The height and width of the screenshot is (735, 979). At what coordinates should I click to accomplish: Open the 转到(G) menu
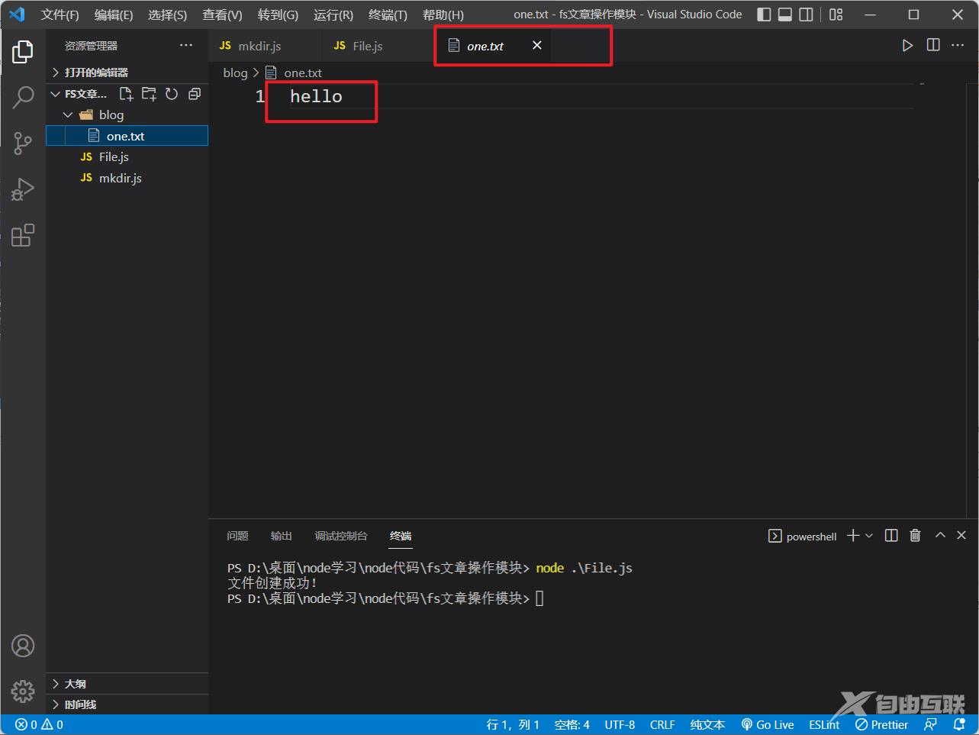pos(278,15)
